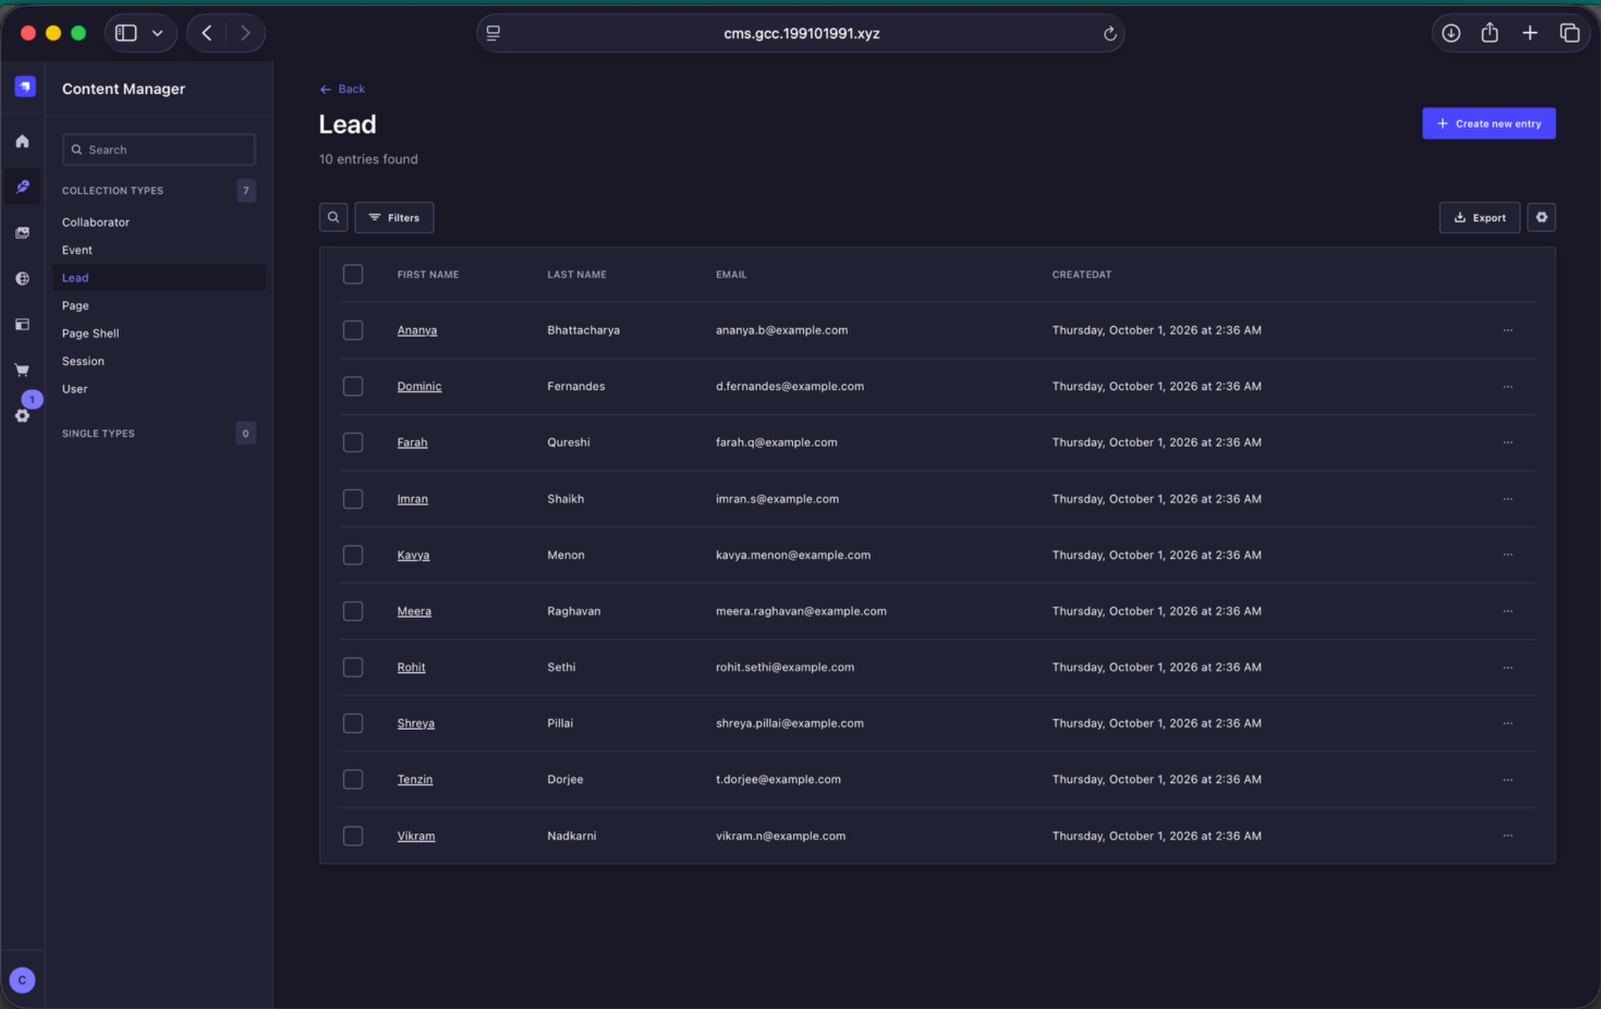Sort by the CREATEDAT column header
Viewport: 1601px width, 1009px height.
click(x=1081, y=274)
